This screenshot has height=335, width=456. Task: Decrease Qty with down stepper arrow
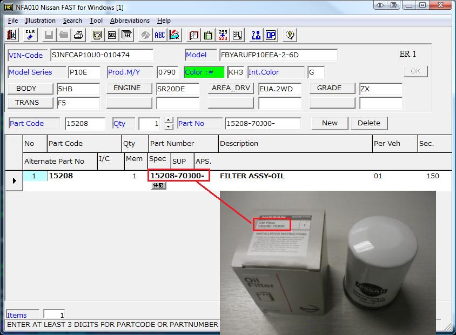coord(169,126)
